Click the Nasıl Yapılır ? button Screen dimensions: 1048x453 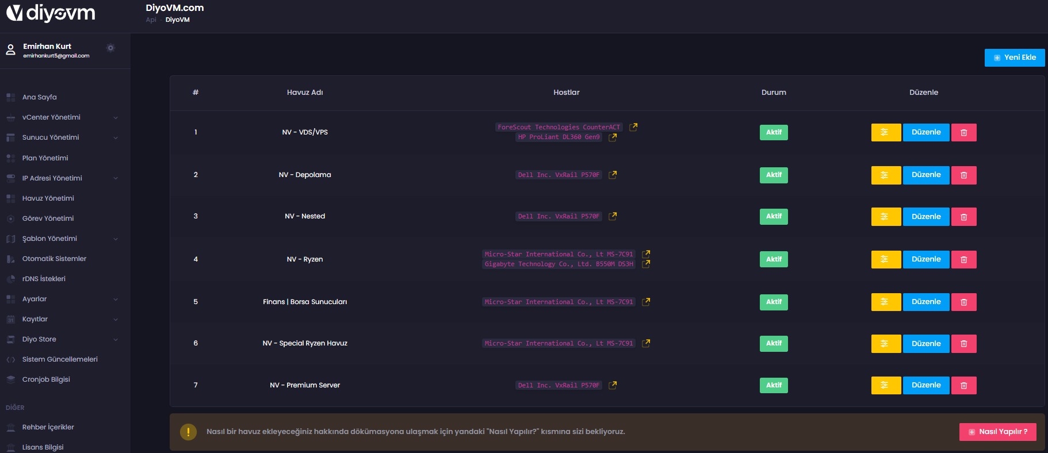997,432
